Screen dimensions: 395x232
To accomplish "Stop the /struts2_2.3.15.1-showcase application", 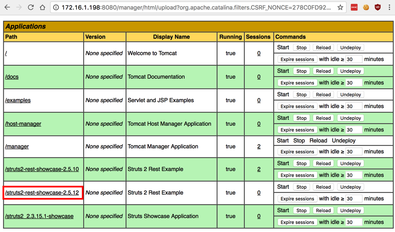I will pyautogui.click(x=301, y=211).
